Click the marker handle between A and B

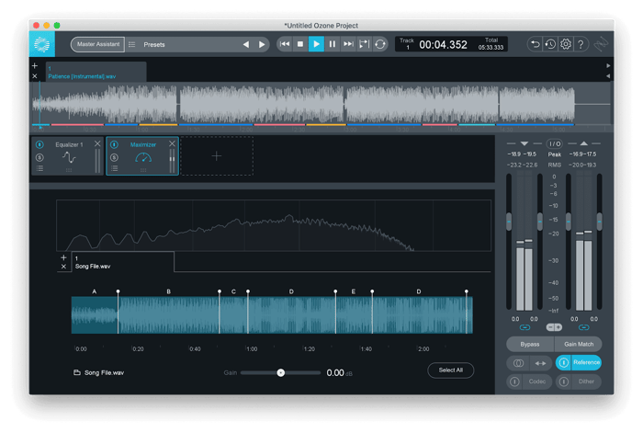118,291
